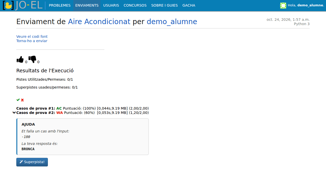Click the 'La teva resposta és:' text
This screenshot has height=170, width=326.
(39, 144)
